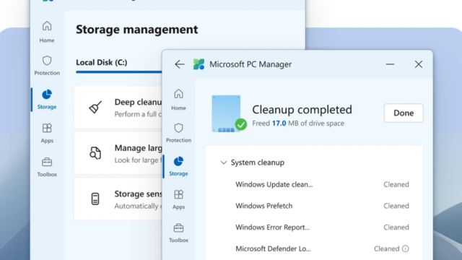Click the Deep cleanup broom icon

point(95,108)
